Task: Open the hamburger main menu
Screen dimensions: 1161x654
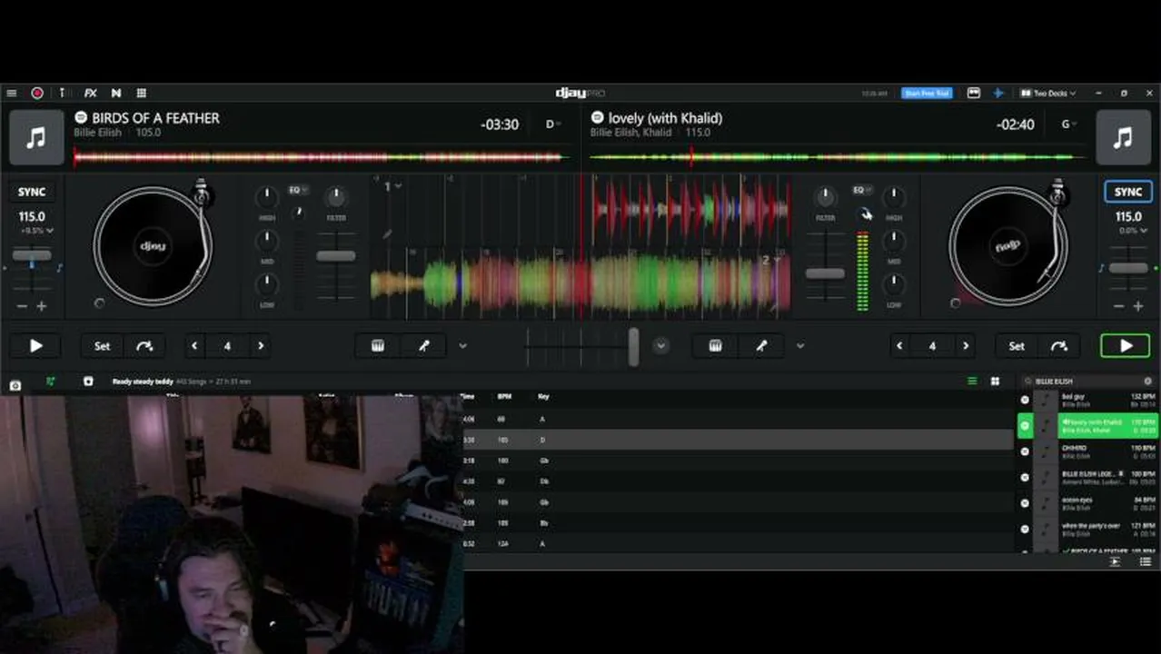Action: tap(11, 93)
